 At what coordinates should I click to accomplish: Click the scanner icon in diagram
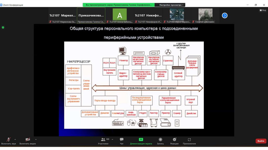point(177,123)
